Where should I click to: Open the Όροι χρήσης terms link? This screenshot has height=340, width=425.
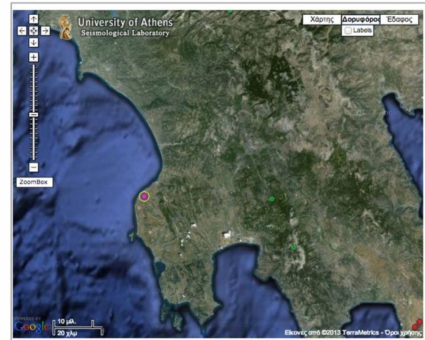(404, 332)
